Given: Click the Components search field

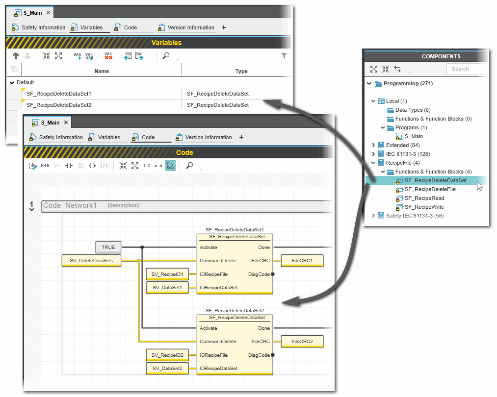Looking at the screenshot, I should pyautogui.click(x=466, y=69).
